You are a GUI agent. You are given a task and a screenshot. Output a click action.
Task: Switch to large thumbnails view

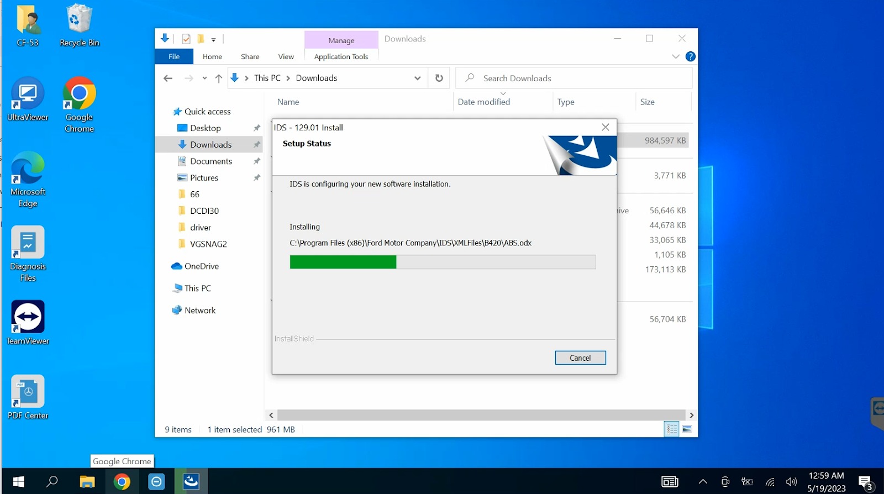[x=687, y=429]
